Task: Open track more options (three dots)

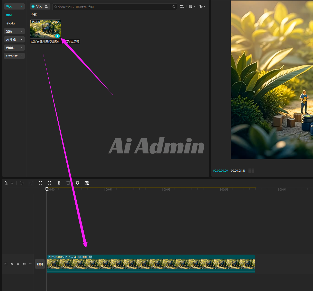Action: pyautogui.click(x=30, y=264)
